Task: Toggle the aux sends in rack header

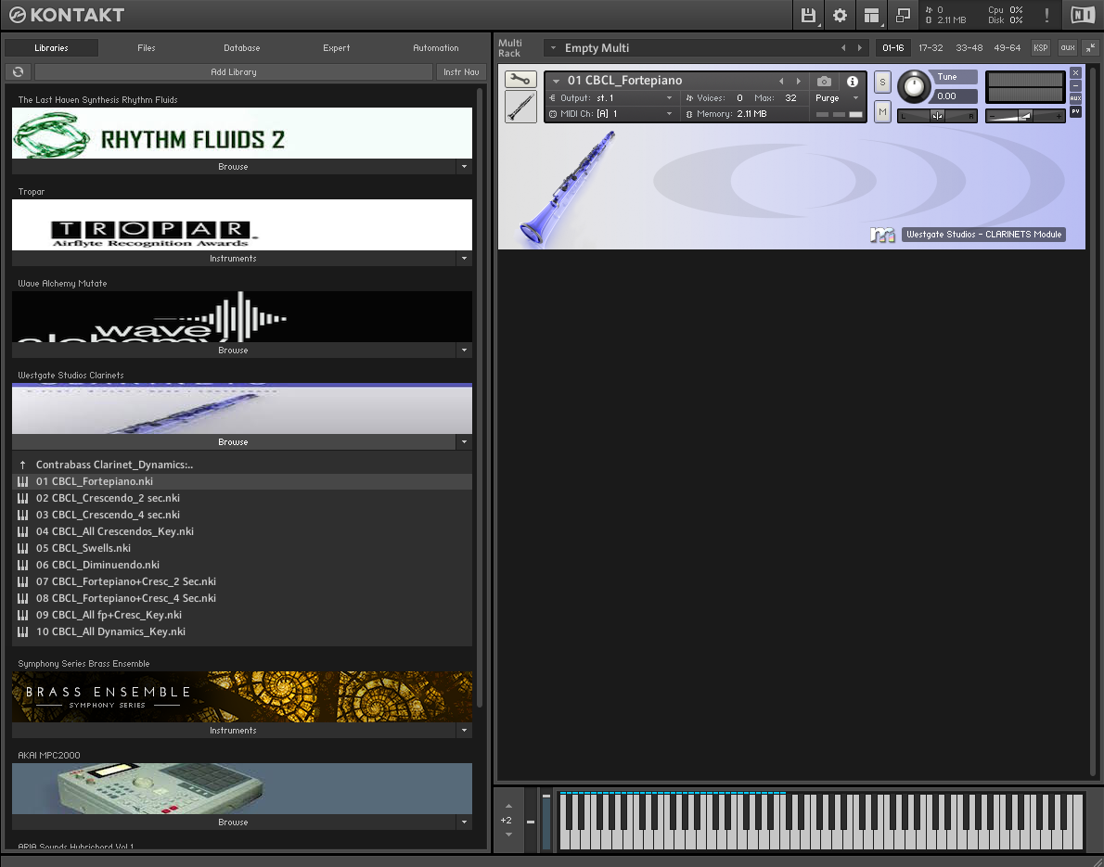Action: 1068,48
